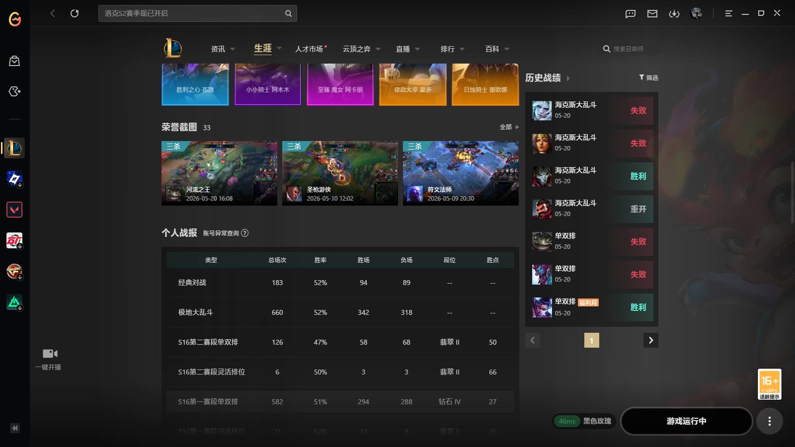Select the 经典对战 stats row
Viewport: 795px width, 447px height.
[x=340, y=283]
